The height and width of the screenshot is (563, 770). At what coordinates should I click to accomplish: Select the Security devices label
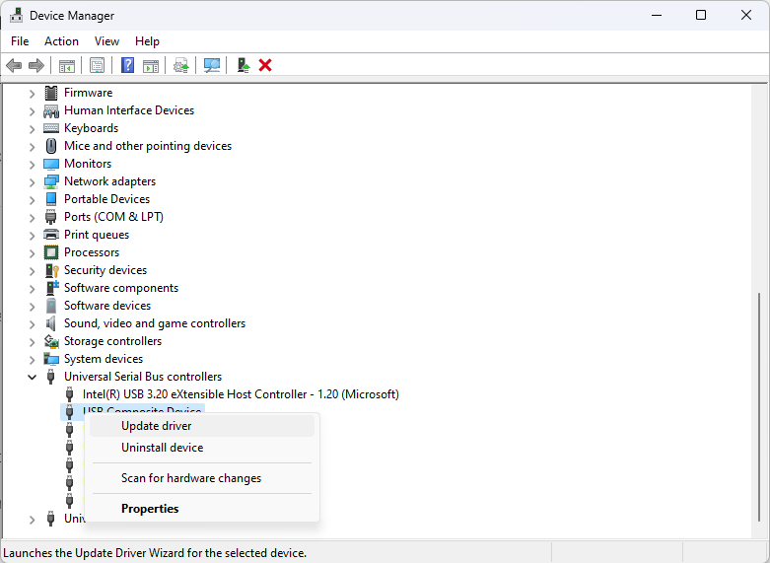click(105, 270)
